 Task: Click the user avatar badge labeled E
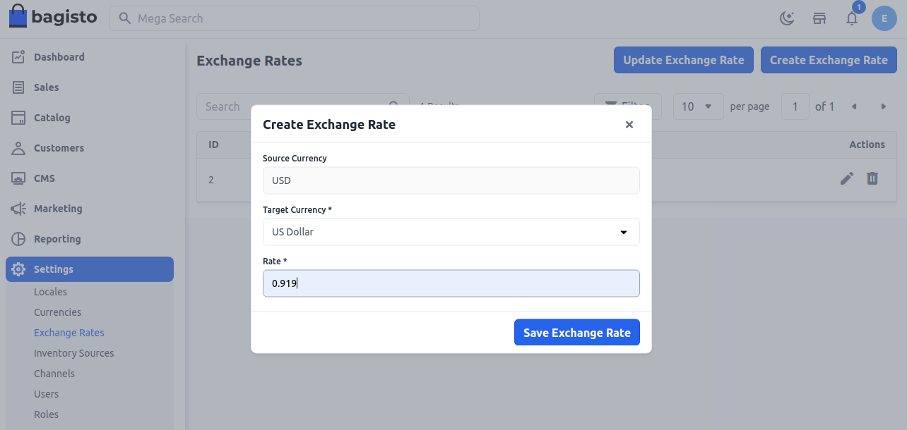[884, 18]
